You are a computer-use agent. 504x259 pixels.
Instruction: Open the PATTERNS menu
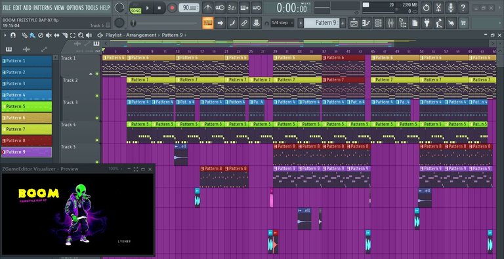(x=43, y=7)
